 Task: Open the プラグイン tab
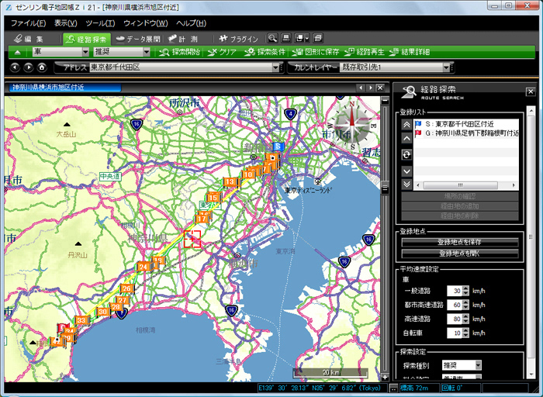click(239, 39)
